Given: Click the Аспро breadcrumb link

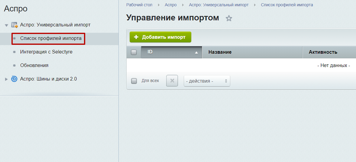Looking at the screenshot, I should point(171,5).
